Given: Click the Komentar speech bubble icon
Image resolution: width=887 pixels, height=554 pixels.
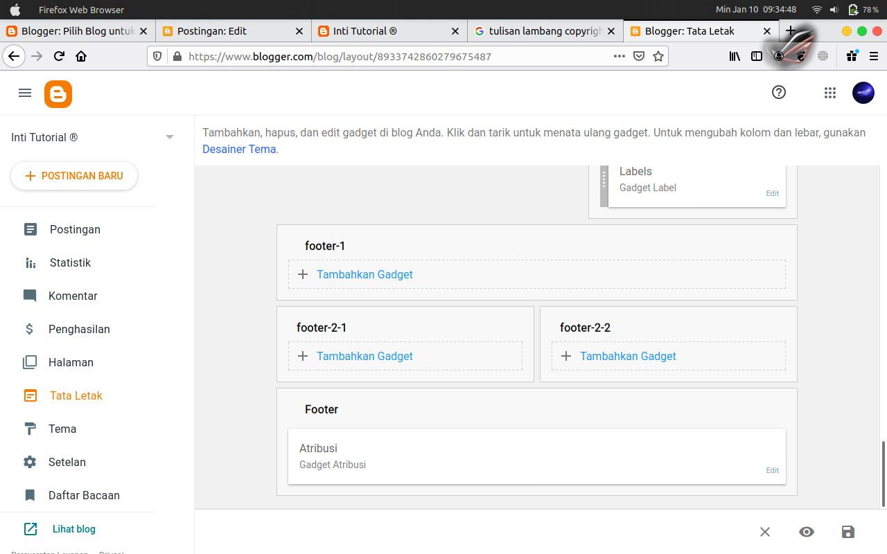Looking at the screenshot, I should 29,296.
